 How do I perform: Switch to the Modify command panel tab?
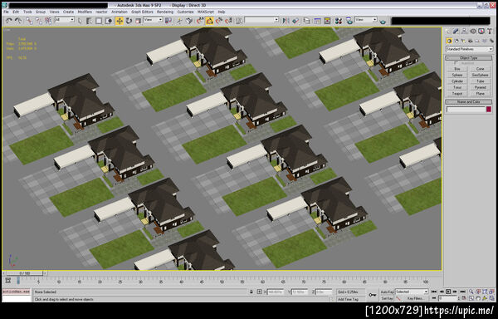click(x=456, y=31)
